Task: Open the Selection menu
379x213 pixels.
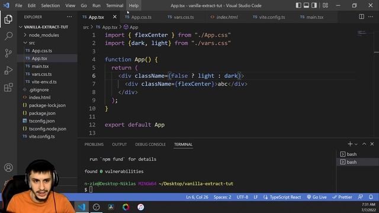Action: pos(50,5)
